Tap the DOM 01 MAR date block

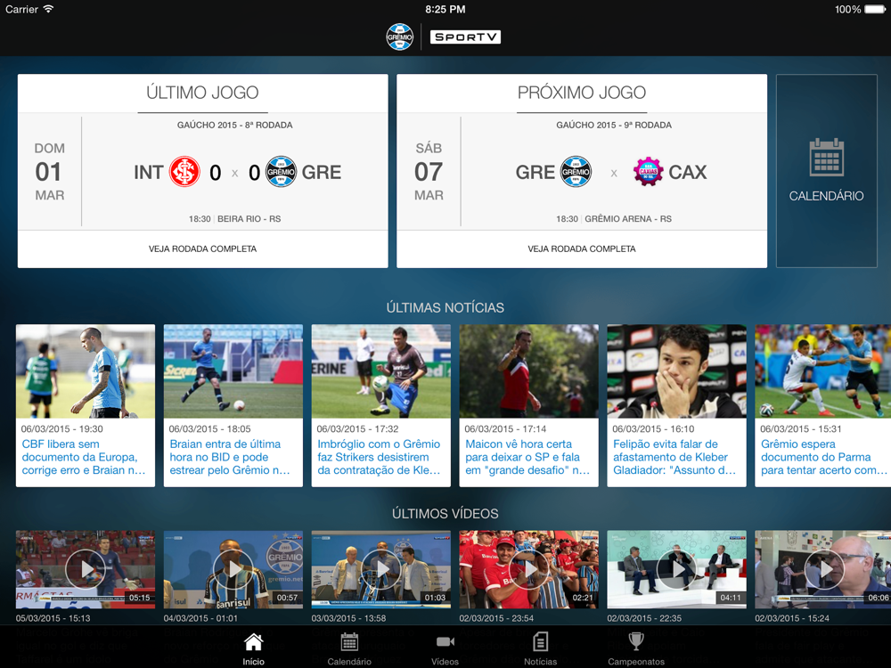tap(49, 172)
